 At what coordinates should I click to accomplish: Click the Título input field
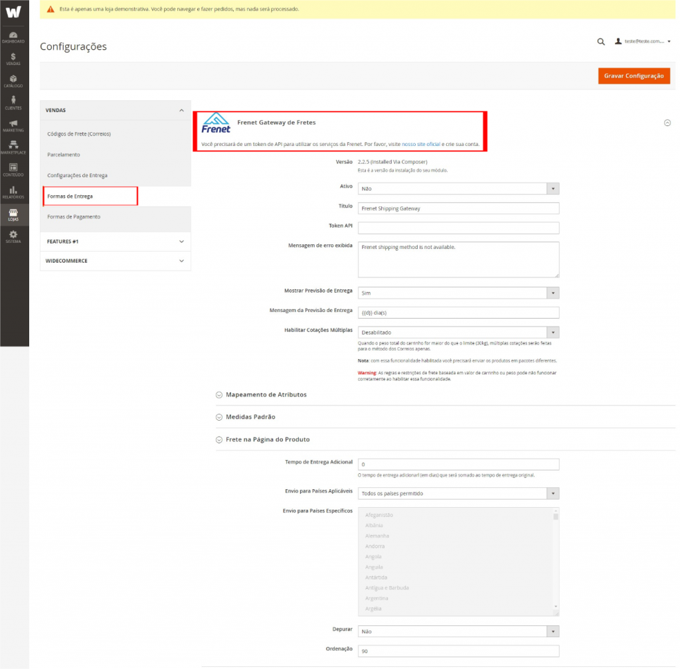tap(458, 208)
